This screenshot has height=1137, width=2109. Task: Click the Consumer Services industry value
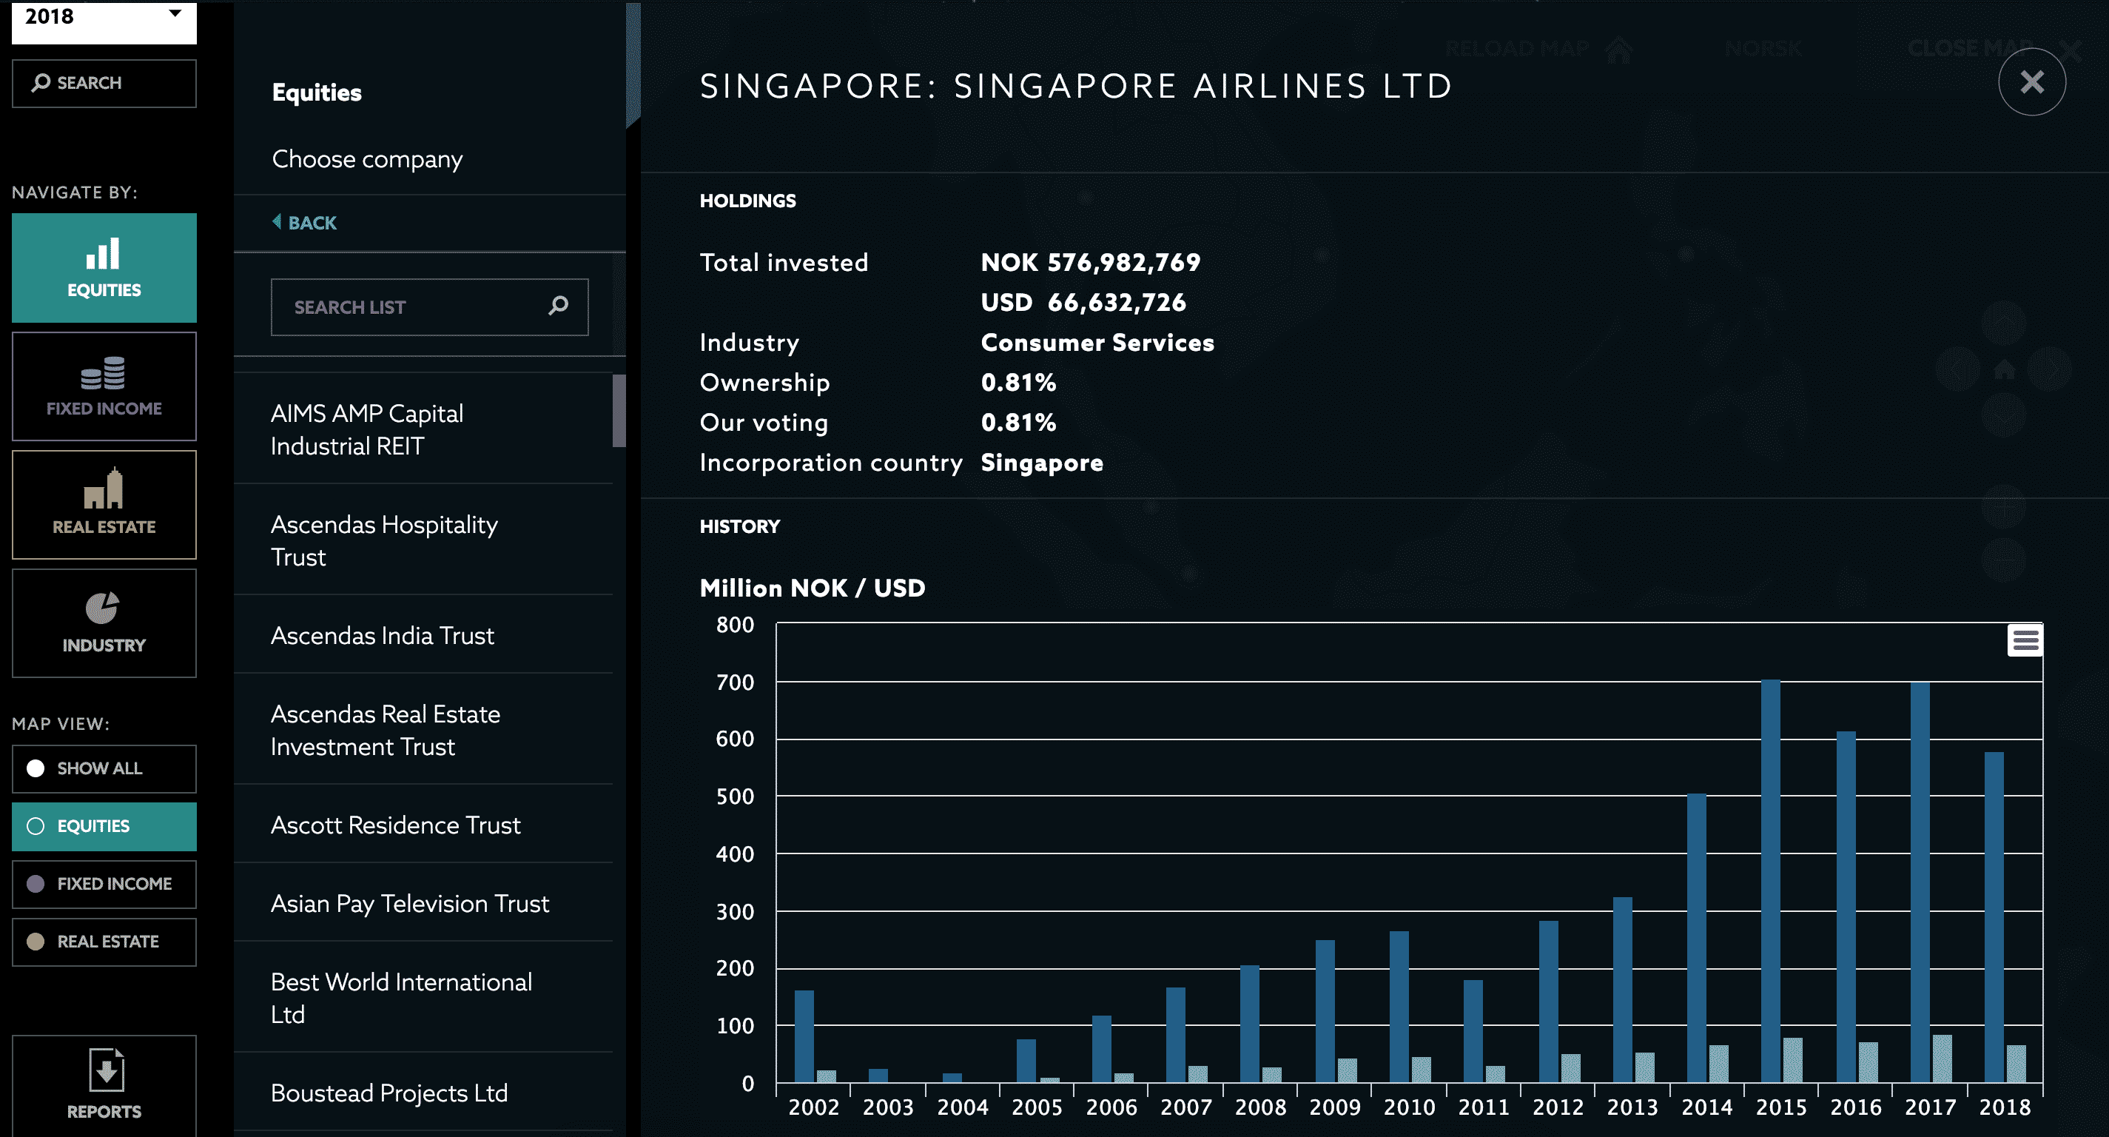click(x=1097, y=343)
